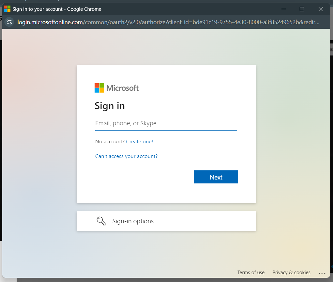Click the Sign in heading text
333x282 pixels.
coord(110,106)
